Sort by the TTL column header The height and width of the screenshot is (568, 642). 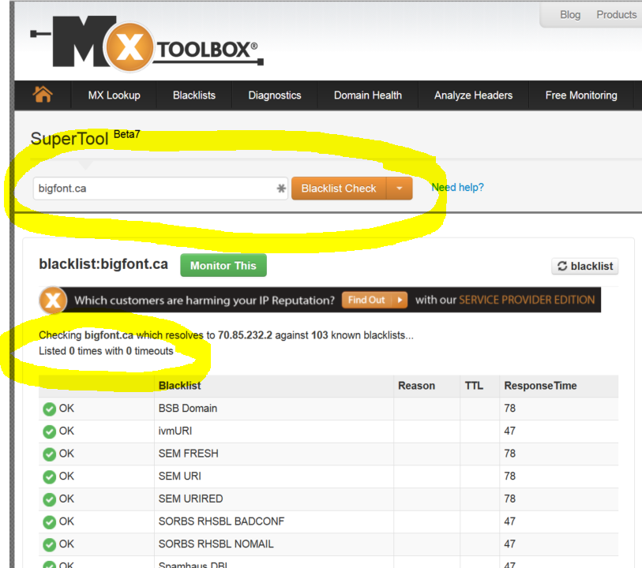[x=474, y=386]
